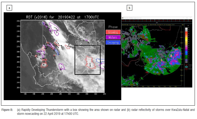Toggle the Image display button
The image size is (197, 119).
(144, 20)
